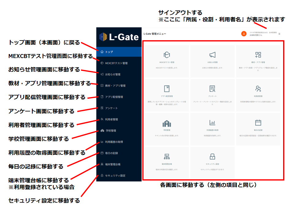Select 学校管理 sidebar entry

[119, 130]
